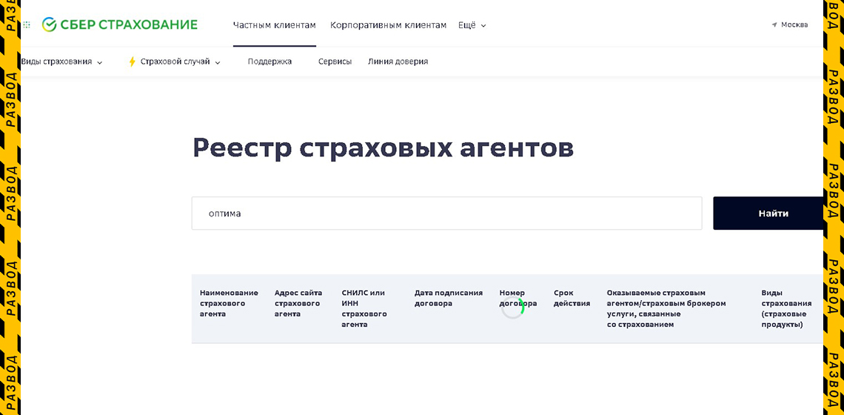844x415 pixels.
Task: Click the Срок действия column header
Action: [572, 298]
